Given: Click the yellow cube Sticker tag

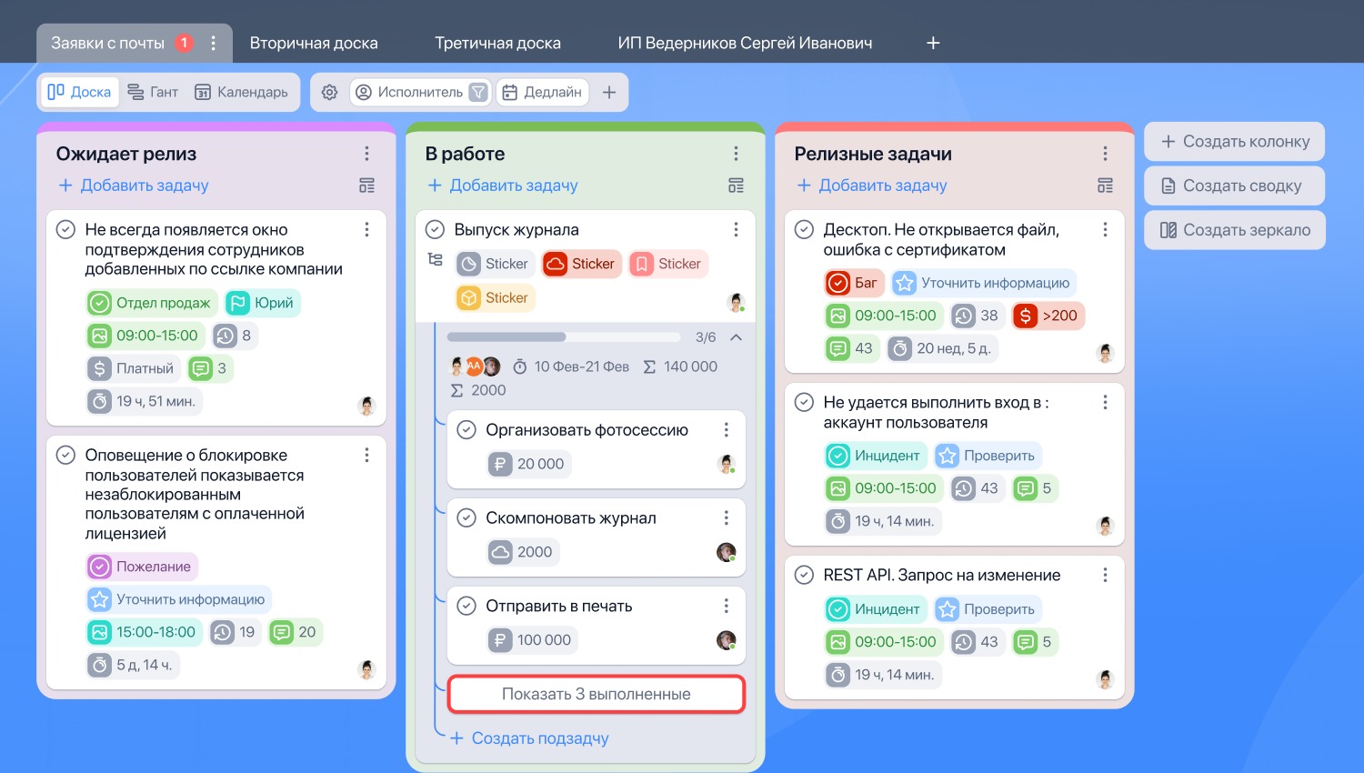Looking at the screenshot, I should (x=496, y=297).
